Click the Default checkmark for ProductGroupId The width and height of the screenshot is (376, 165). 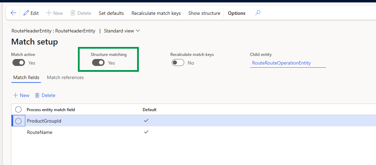coord(146,120)
